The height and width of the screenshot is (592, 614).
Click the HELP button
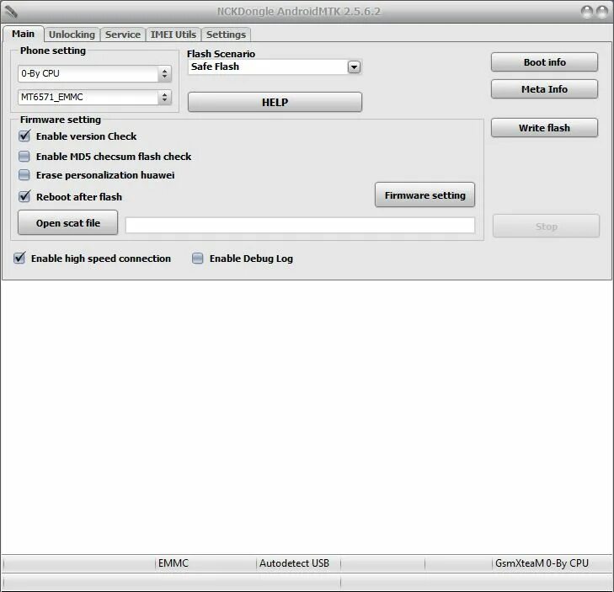[275, 102]
